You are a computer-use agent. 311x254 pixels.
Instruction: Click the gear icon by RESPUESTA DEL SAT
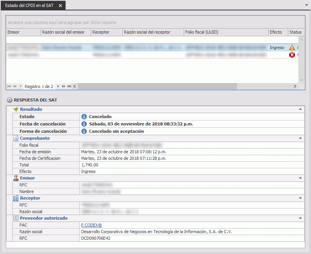(10, 100)
